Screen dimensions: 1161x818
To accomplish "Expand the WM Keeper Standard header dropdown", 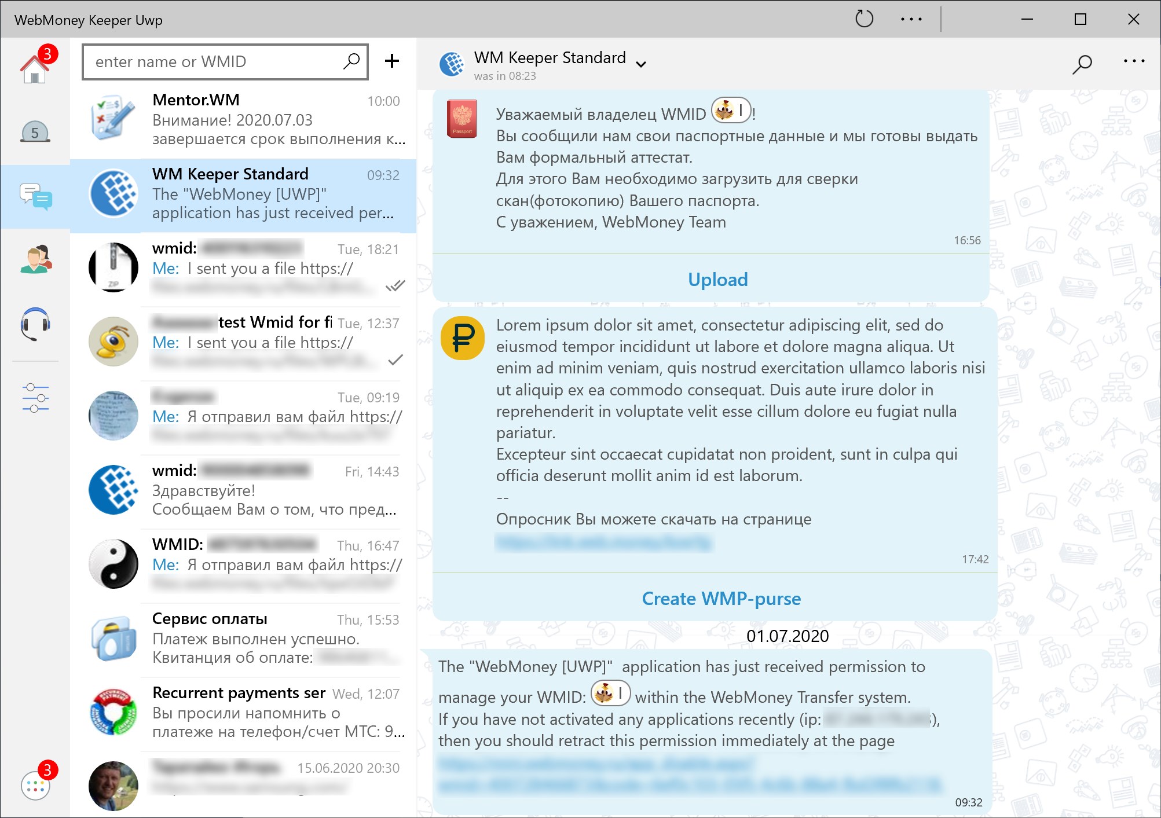I will (x=641, y=64).
